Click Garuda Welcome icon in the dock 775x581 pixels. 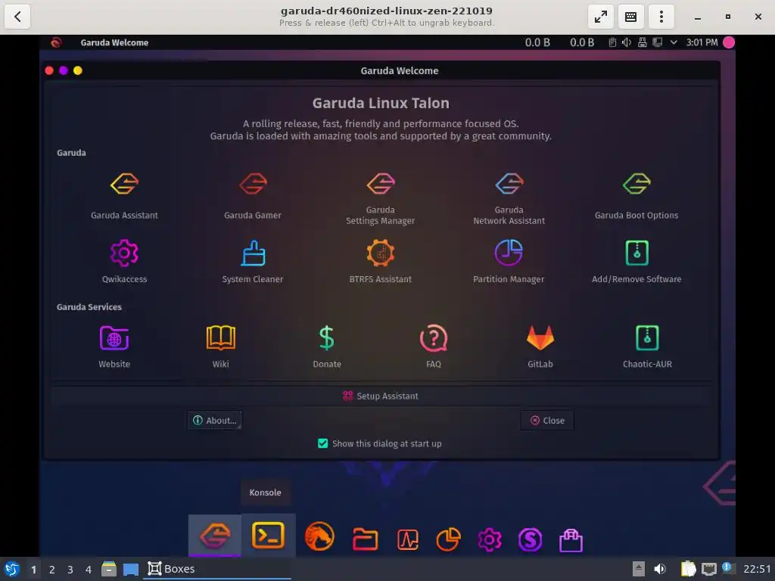tap(215, 536)
